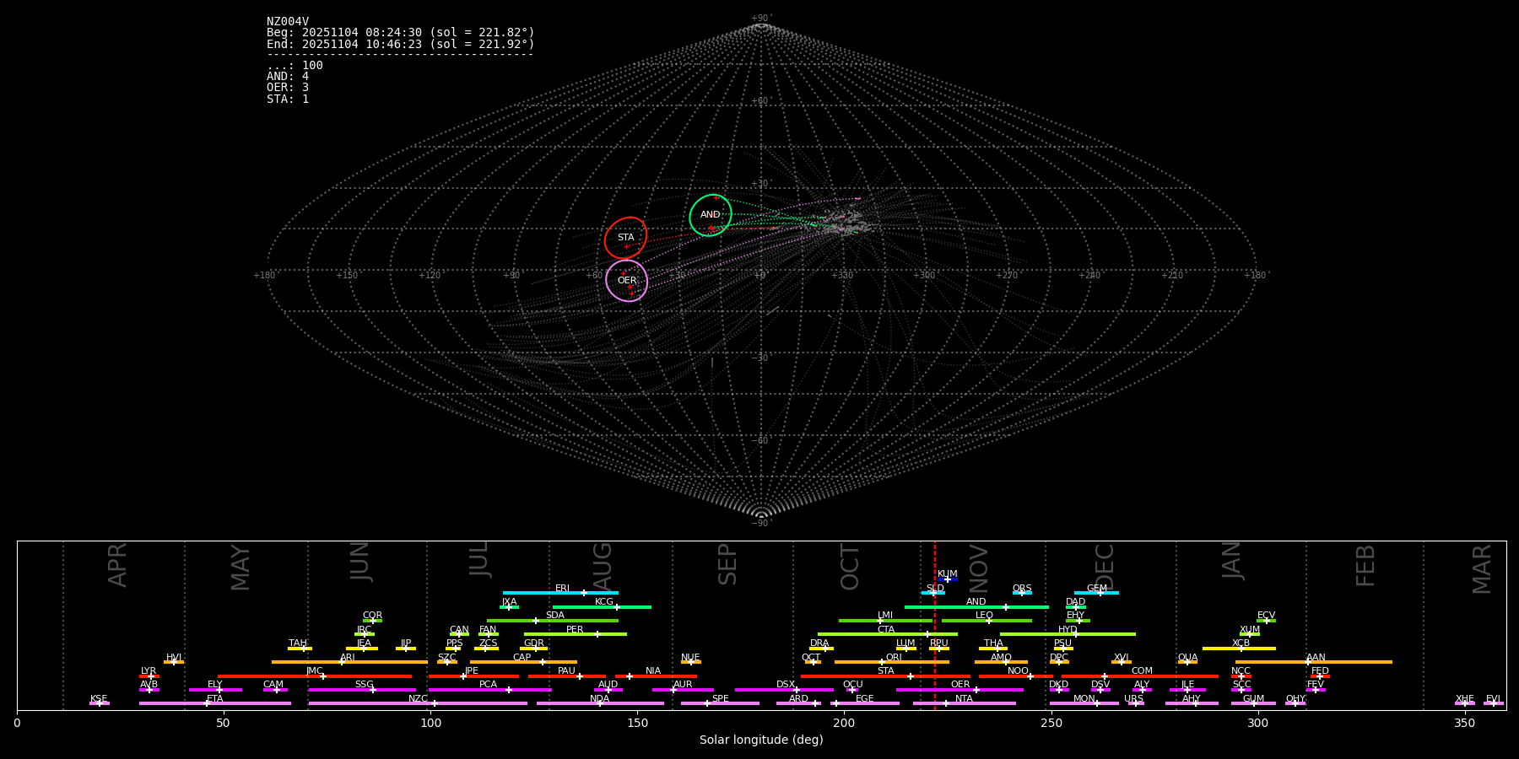The image size is (1519, 759).
Task: Click the peak marker on the ETA bar
Action: 206,703
